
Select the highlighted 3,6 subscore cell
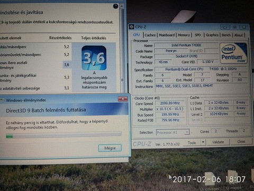(67, 65)
